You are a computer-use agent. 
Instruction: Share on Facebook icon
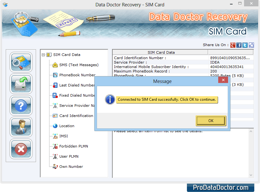click(x=239, y=45)
